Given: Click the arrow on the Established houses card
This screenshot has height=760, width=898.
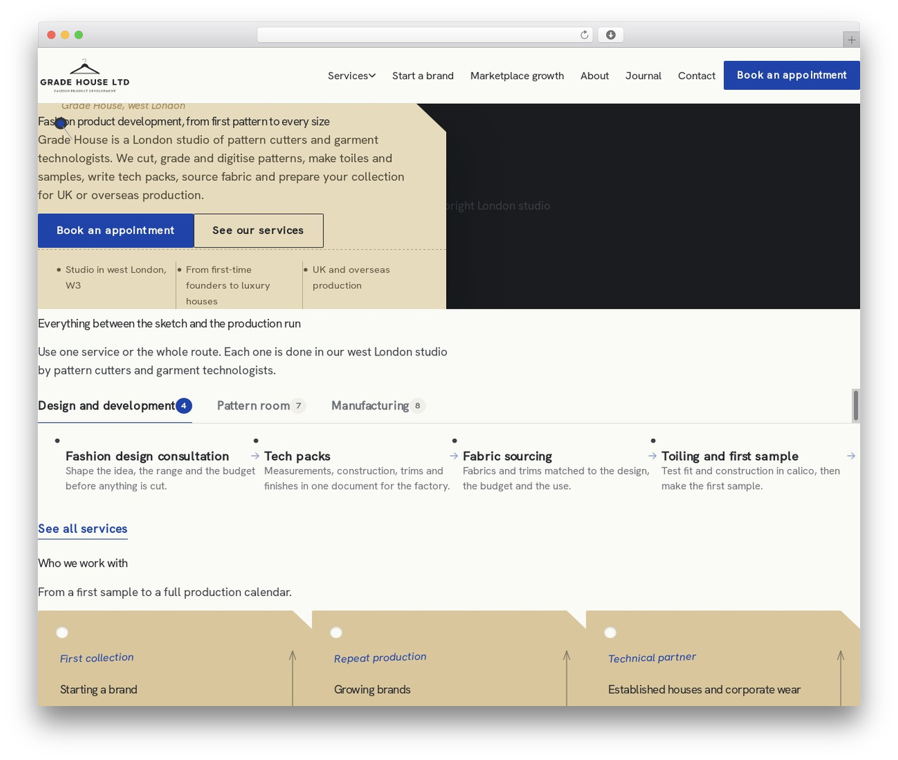Looking at the screenshot, I should pos(840,677).
